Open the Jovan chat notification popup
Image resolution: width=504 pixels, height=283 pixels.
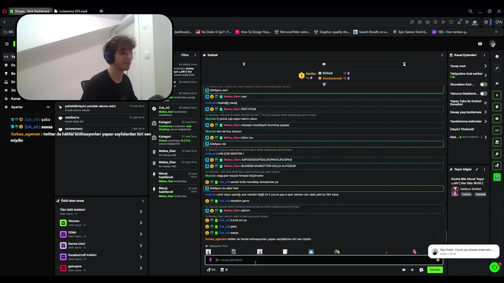[x=463, y=251]
